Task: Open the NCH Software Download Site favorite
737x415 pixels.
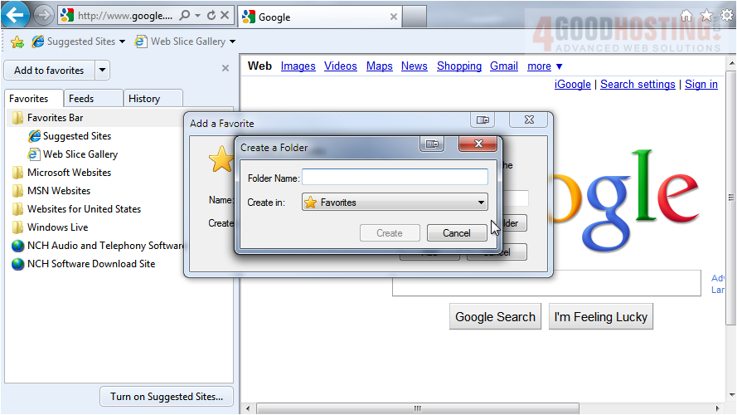Action: click(x=90, y=264)
